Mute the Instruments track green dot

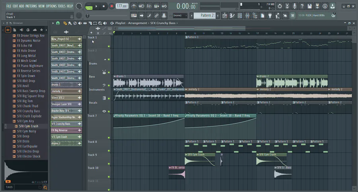click(109, 98)
